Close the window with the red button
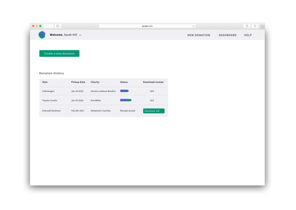Screen dimensions: 296x210 pyautogui.click(x=33, y=26)
